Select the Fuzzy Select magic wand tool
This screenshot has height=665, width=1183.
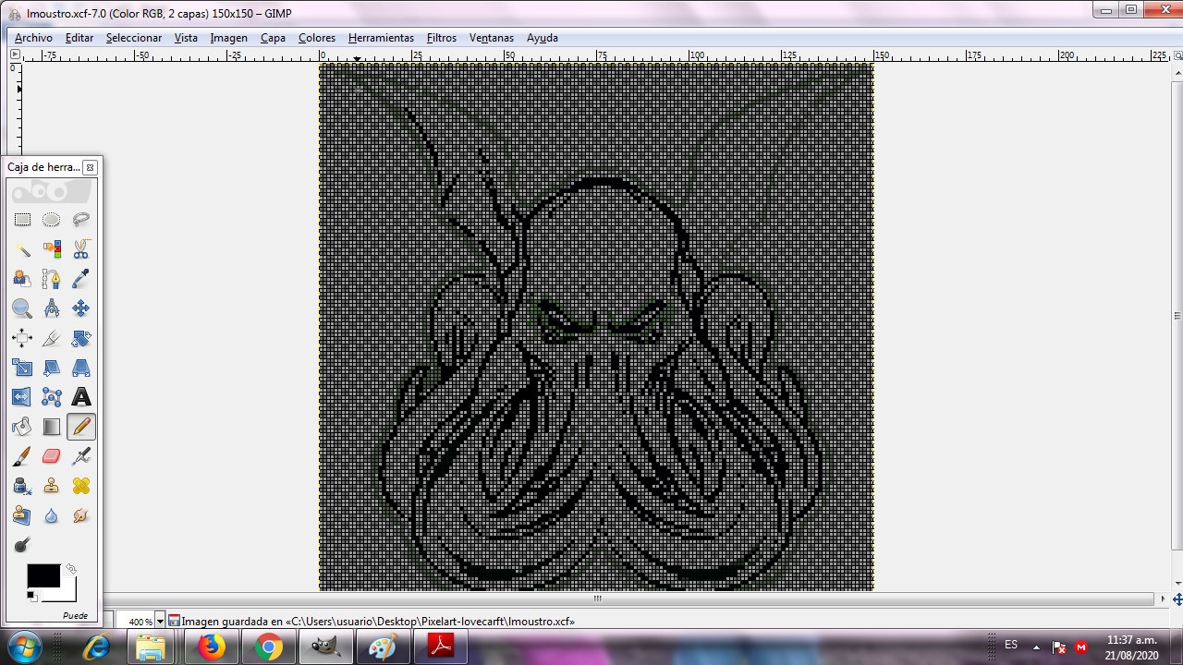click(x=22, y=249)
